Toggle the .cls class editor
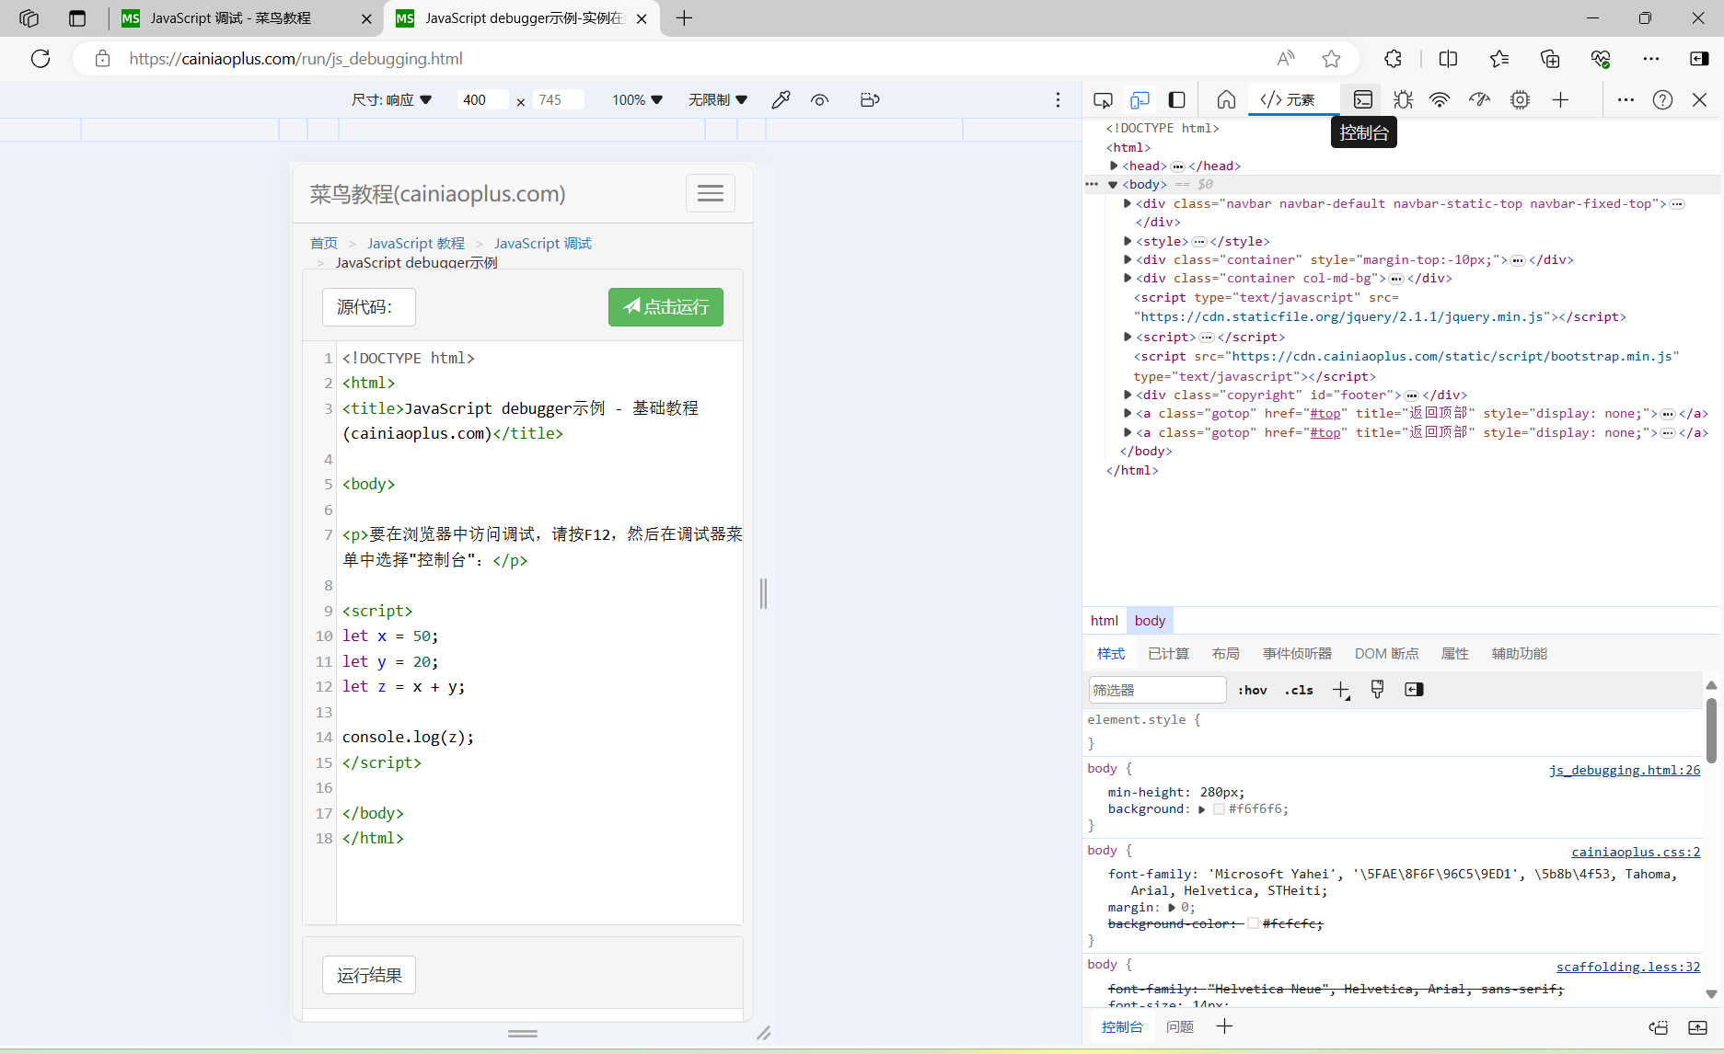 coord(1299,690)
